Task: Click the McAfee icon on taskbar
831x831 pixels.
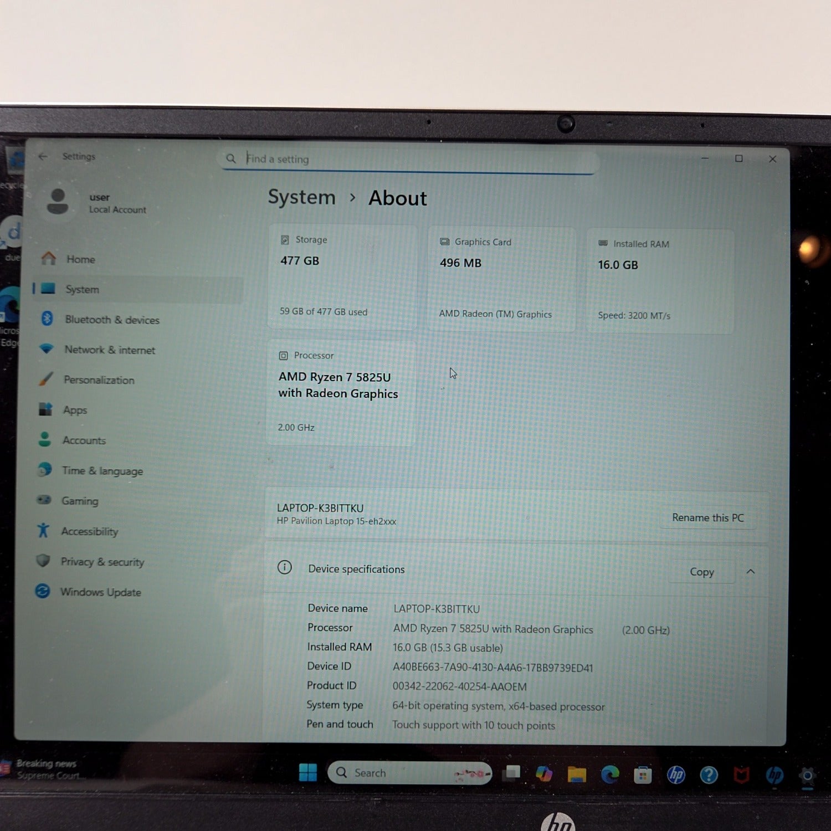Action: pyautogui.click(x=741, y=774)
